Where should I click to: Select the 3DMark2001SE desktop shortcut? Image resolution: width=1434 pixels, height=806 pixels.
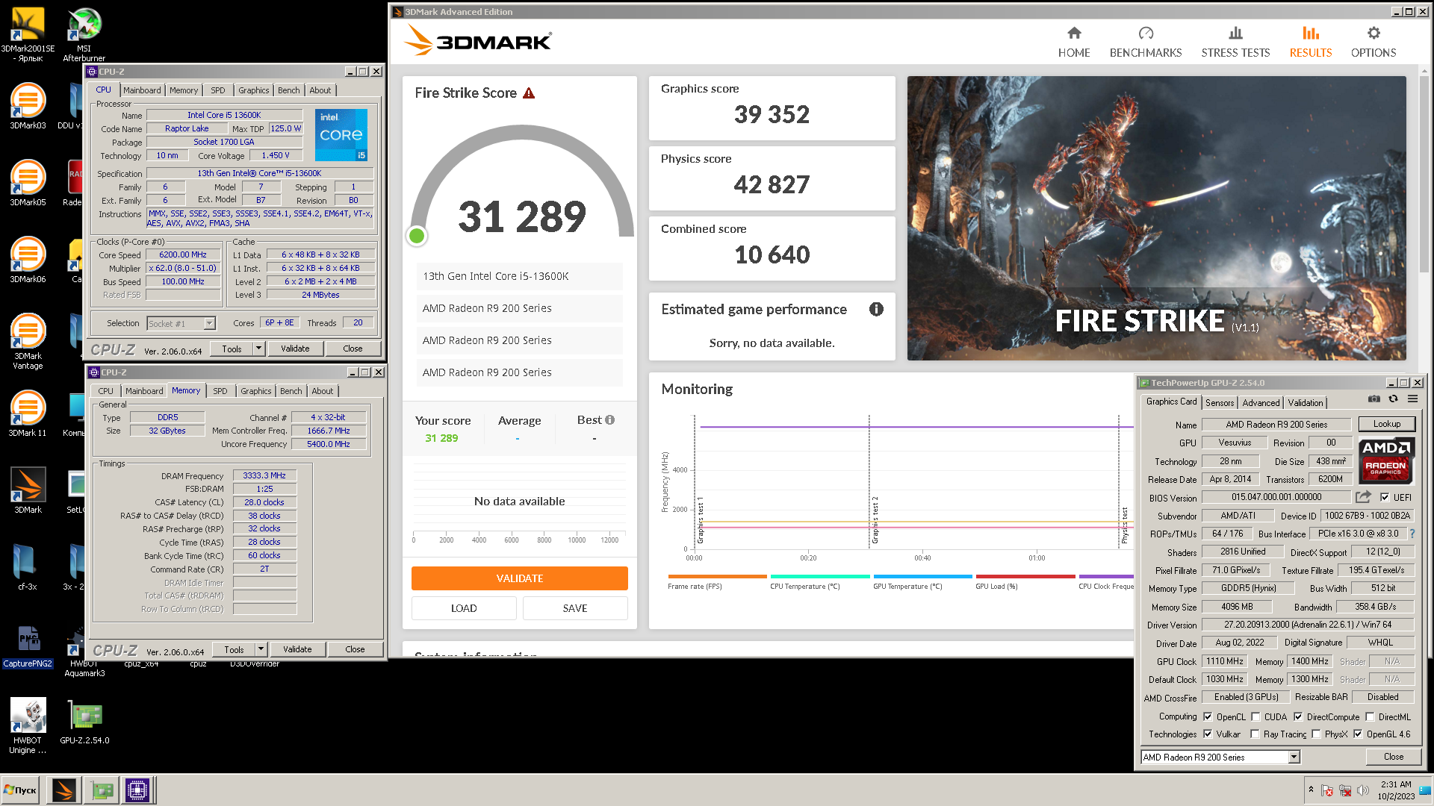(x=28, y=34)
